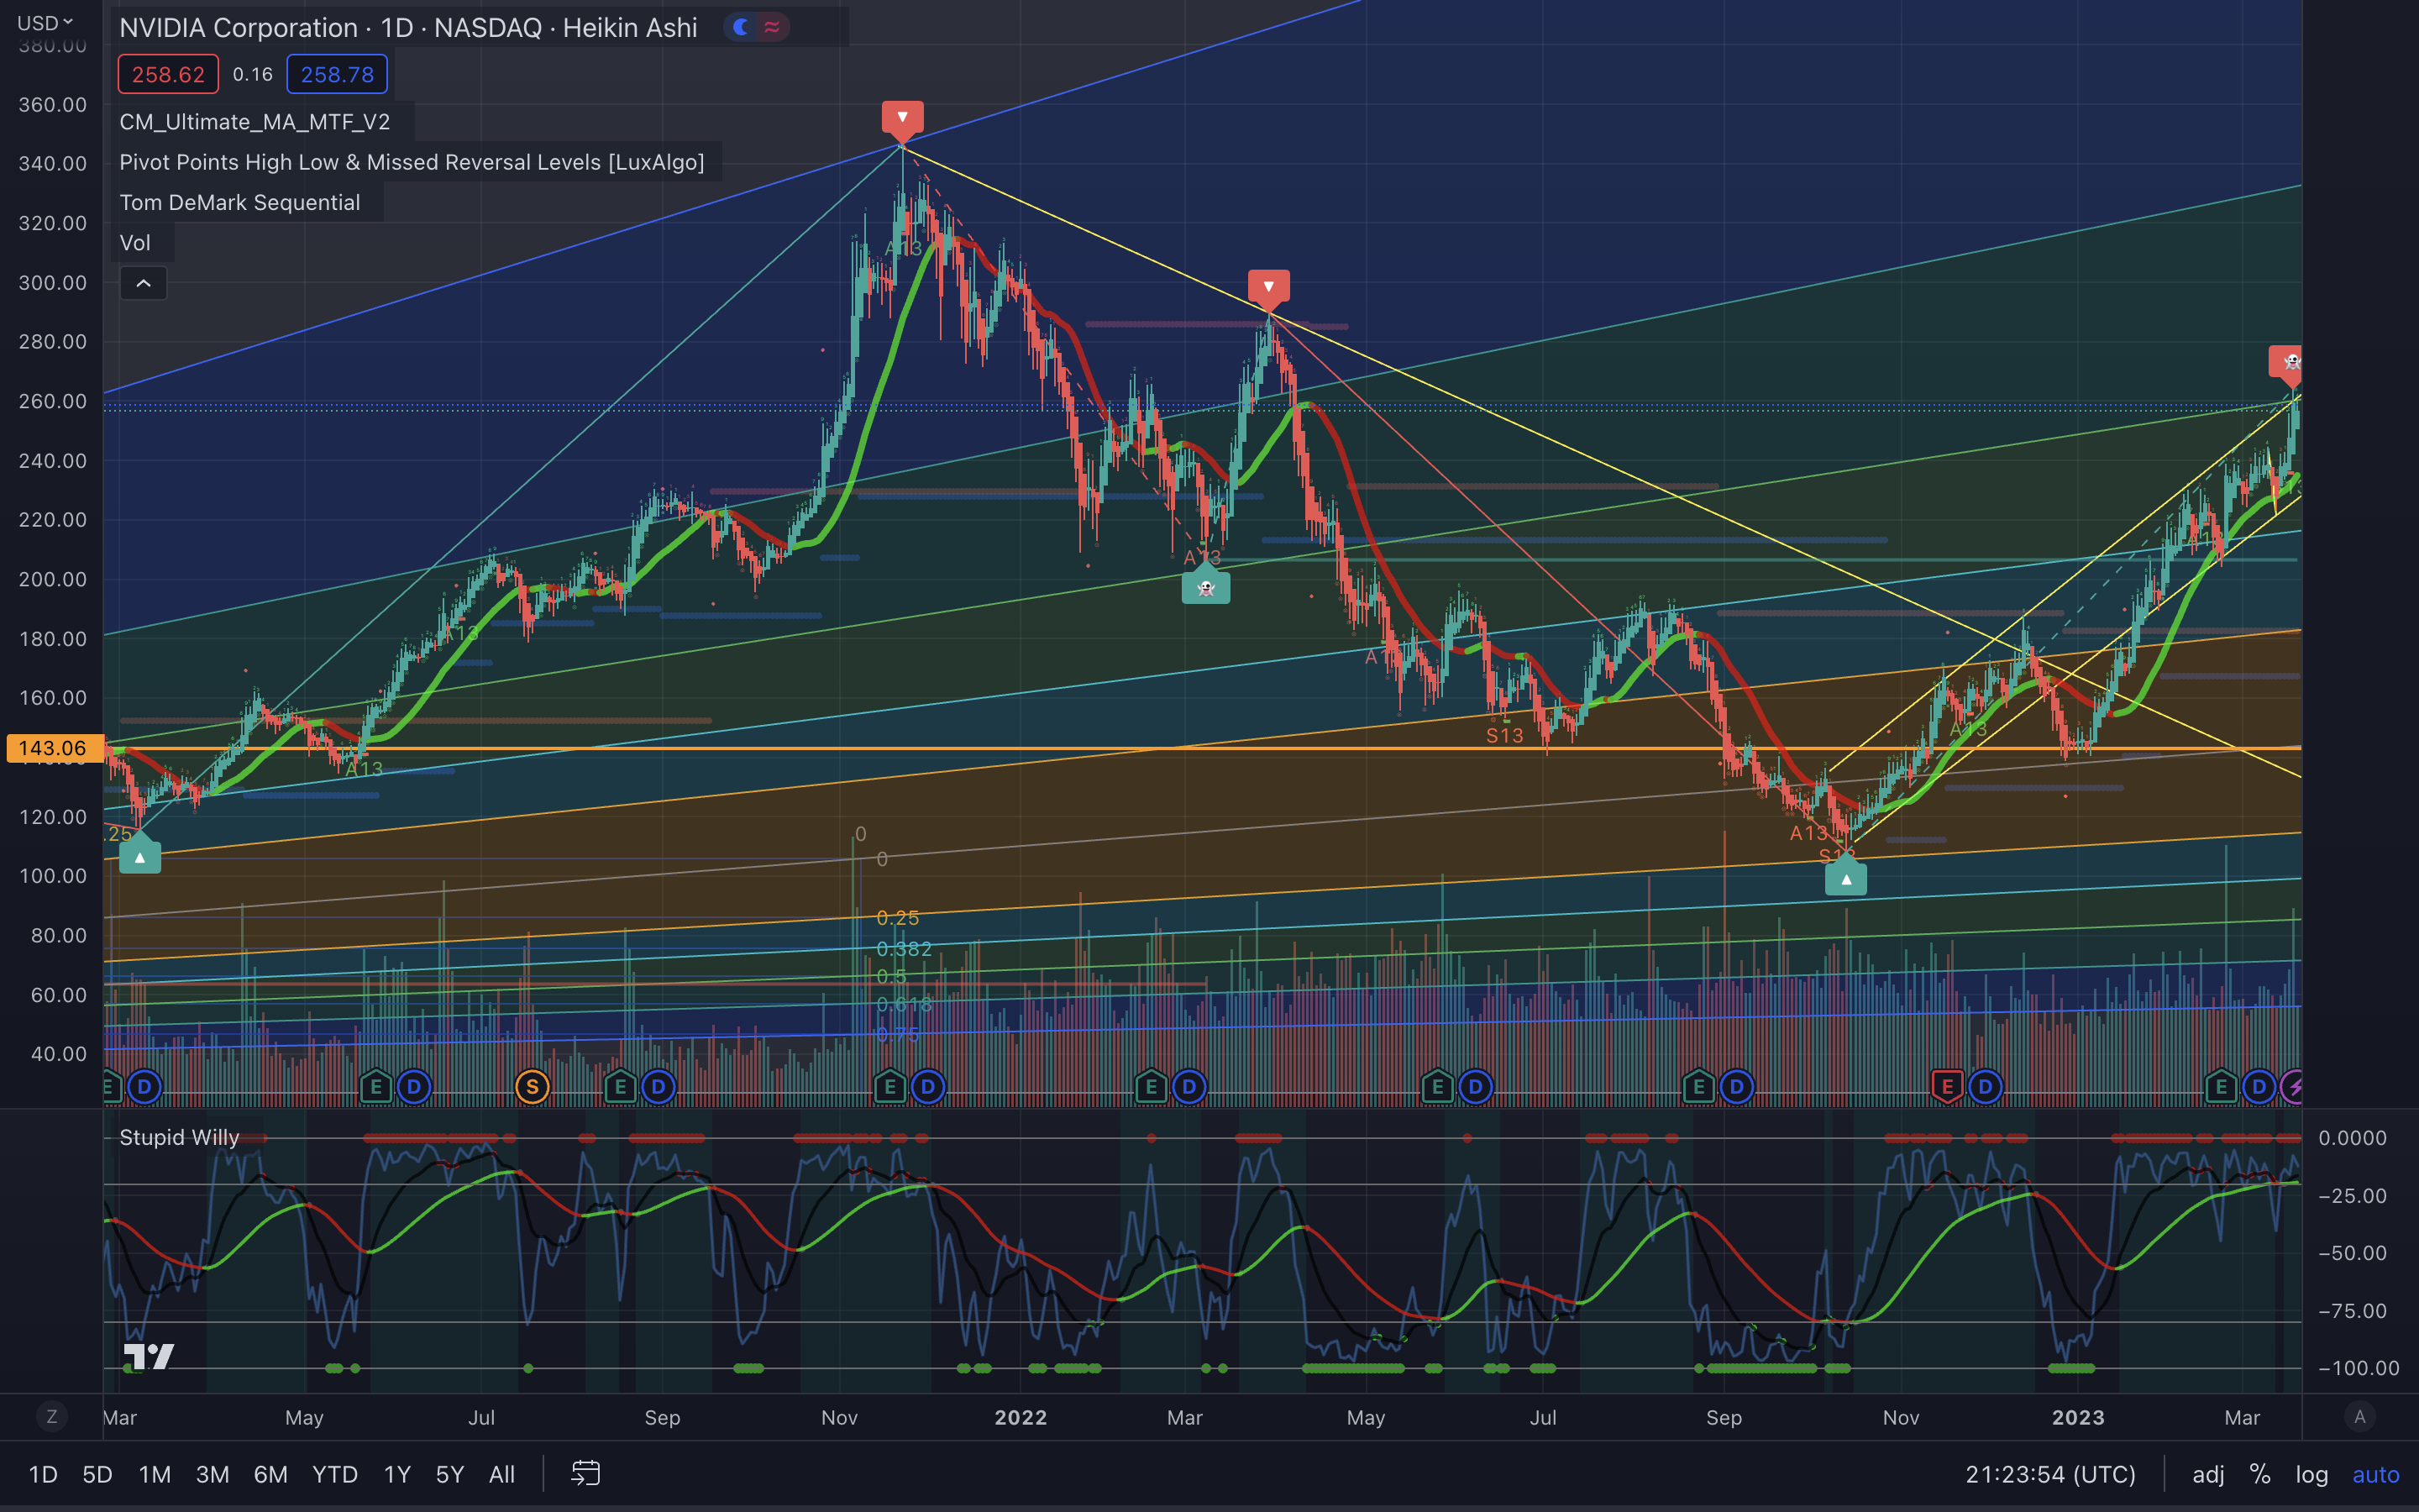2419x1512 pixels.
Task: Toggle auto scale mode
Action: click(2375, 1474)
